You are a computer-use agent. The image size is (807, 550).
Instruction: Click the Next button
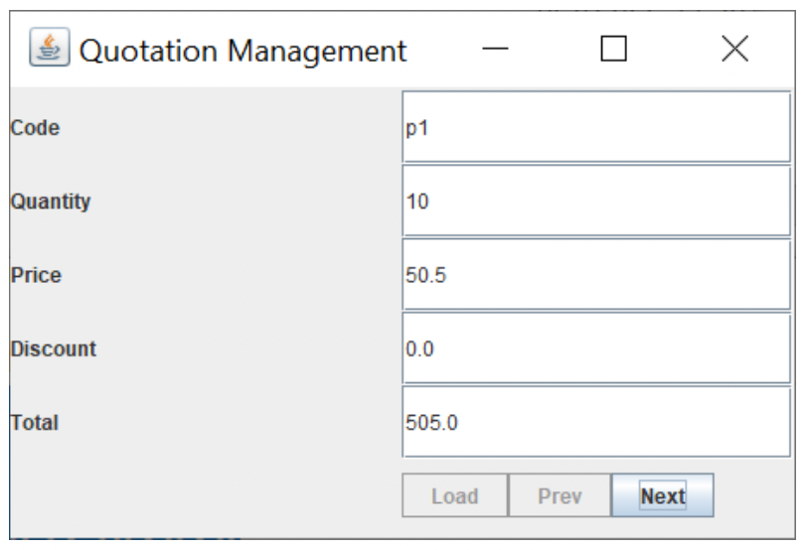coord(662,495)
